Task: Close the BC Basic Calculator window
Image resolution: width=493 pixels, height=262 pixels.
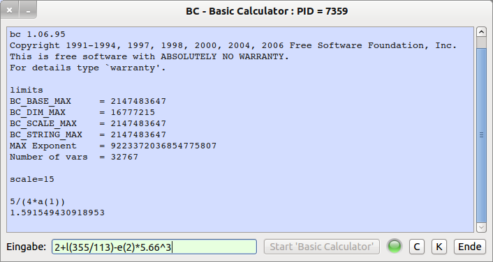Action: click(10, 10)
